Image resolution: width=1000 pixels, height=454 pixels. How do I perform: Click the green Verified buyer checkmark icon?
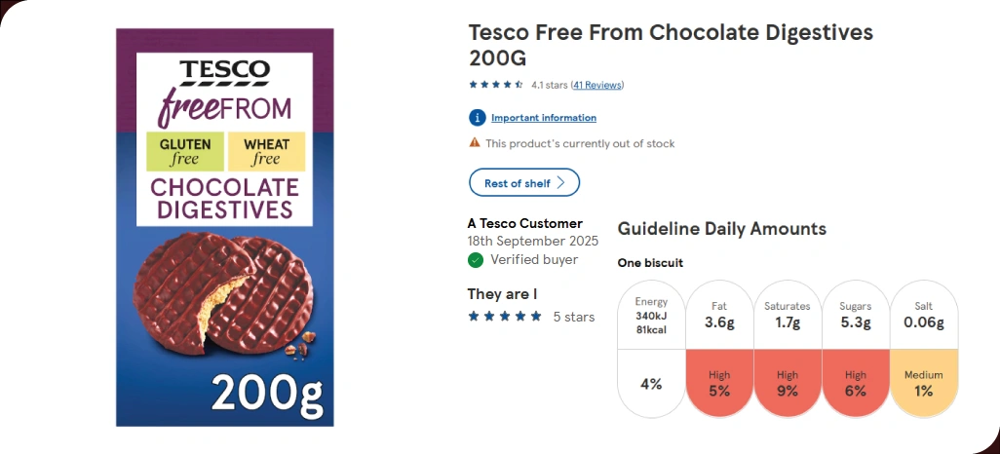[x=476, y=260]
